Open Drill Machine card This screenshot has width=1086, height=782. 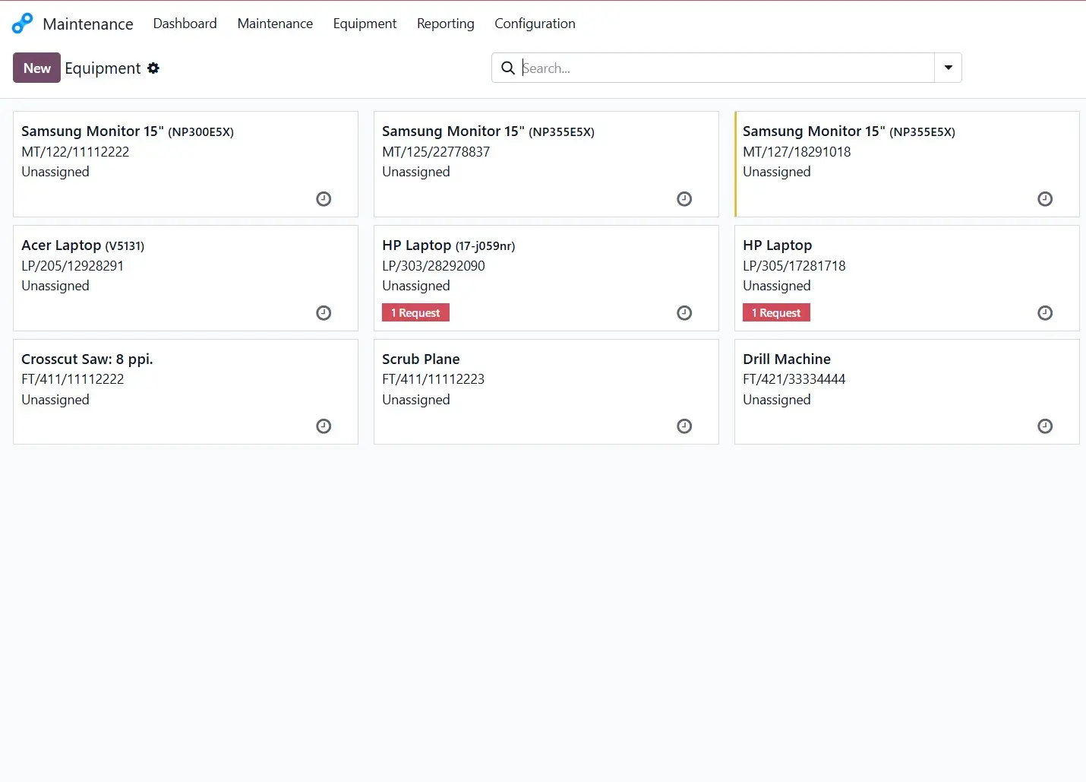click(907, 392)
